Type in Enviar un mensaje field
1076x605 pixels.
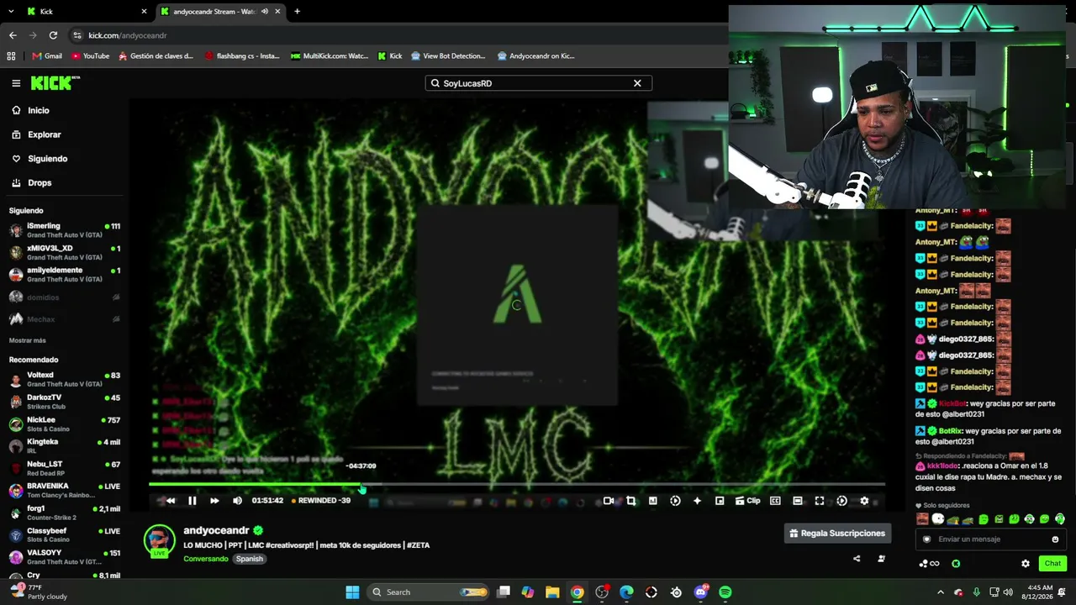pyautogui.click(x=992, y=539)
